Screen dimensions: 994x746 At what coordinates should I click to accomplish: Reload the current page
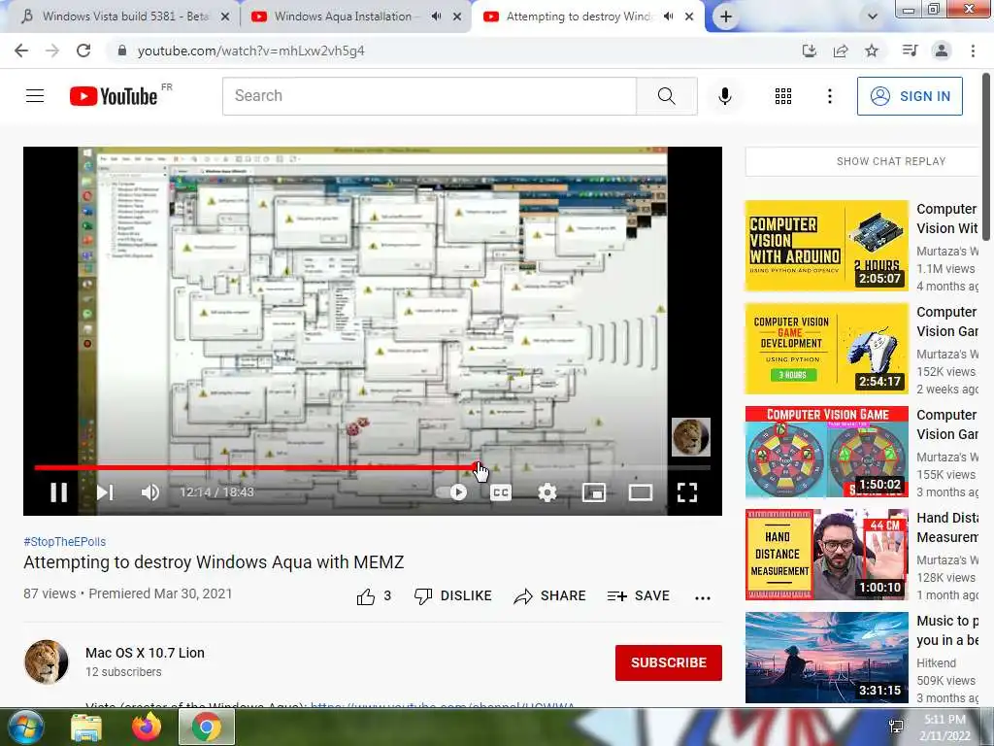tap(83, 51)
